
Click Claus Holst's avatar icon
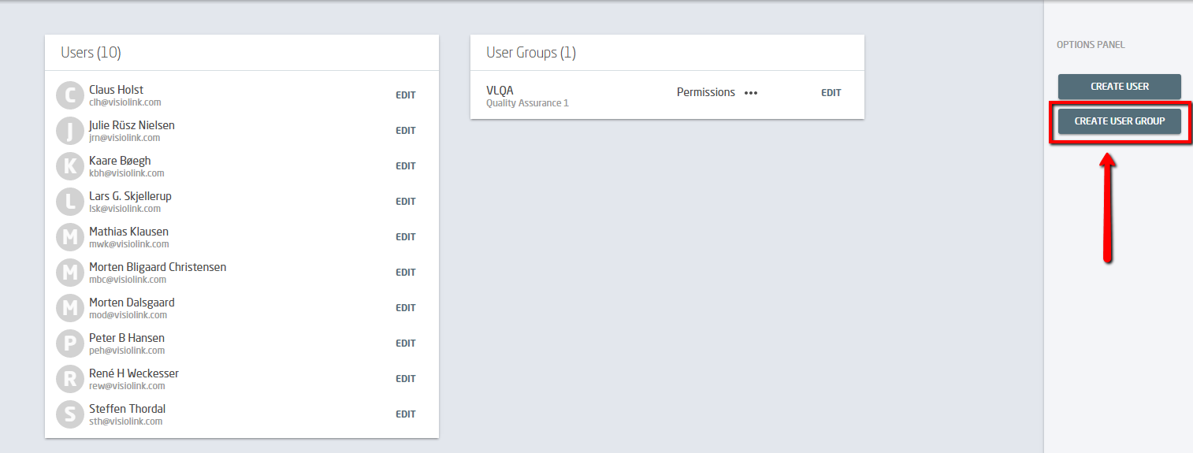coord(70,95)
